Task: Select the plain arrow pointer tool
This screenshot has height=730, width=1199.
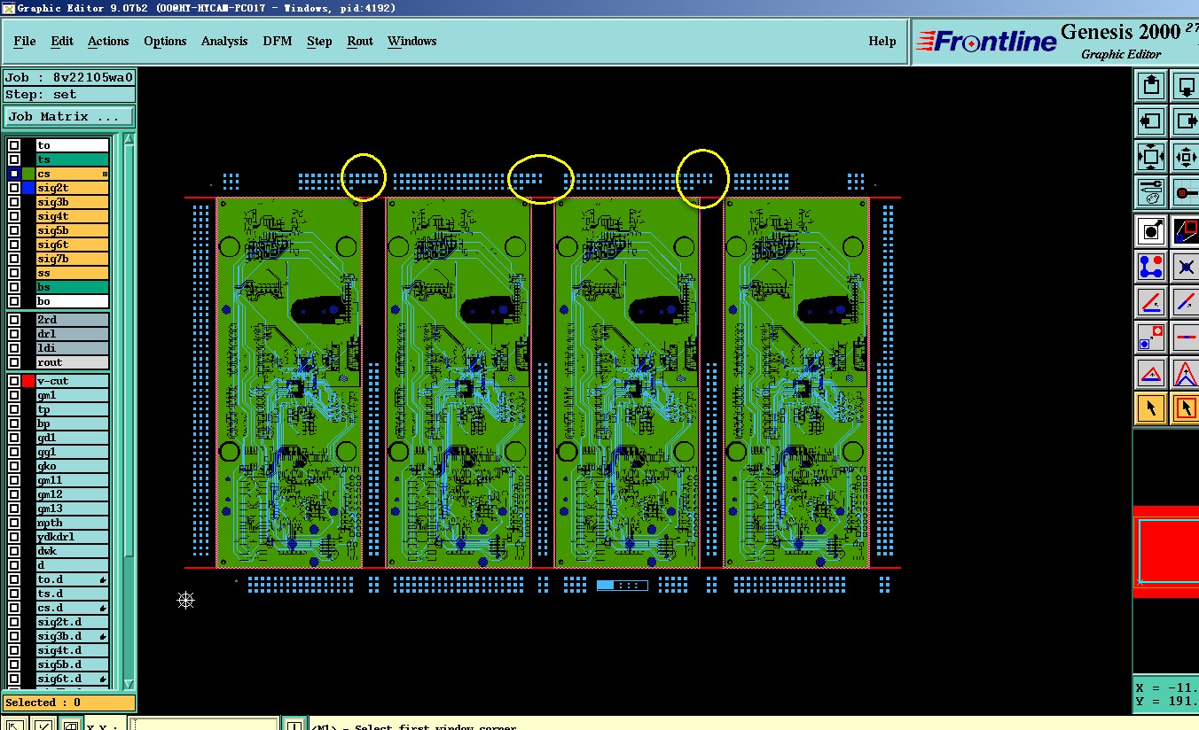Action: coord(1151,408)
